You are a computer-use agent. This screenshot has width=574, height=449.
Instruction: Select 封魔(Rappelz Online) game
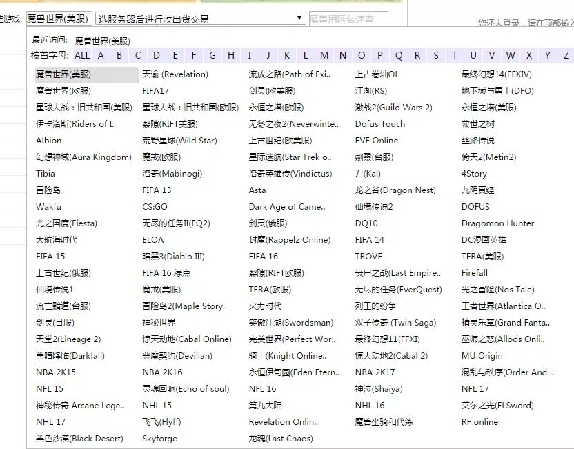290,240
